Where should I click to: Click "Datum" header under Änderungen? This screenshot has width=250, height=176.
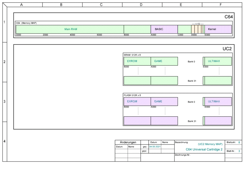point(119,147)
